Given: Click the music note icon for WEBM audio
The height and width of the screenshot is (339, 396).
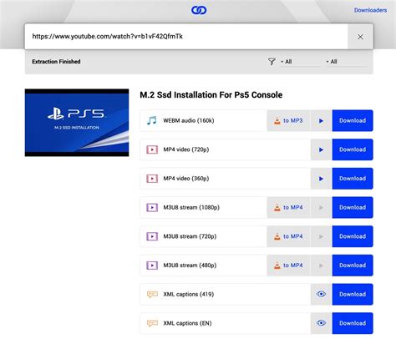Looking at the screenshot, I should point(152,120).
